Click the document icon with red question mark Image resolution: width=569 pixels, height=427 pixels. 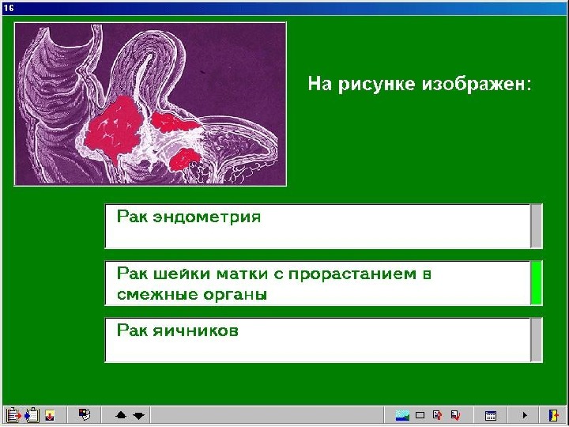pos(437,414)
